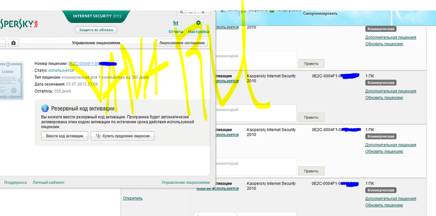Go to main screen with the home icon
Screen dimensions: 436x216
click(x=13, y=43)
